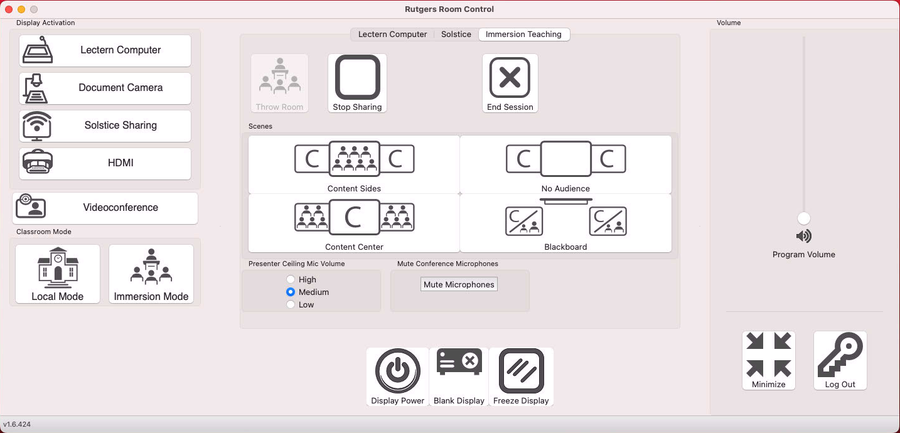Switch to the Solstice tab
Screen dimensions: 900x433
pyautogui.click(x=456, y=35)
